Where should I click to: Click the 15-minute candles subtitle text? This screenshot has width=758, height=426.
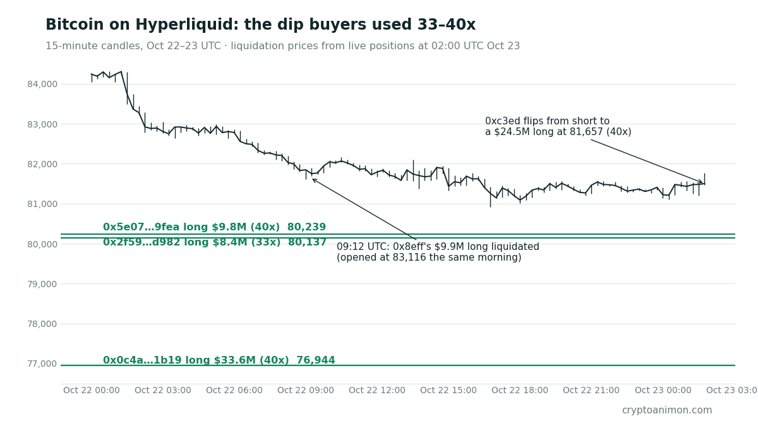(282, 46)
